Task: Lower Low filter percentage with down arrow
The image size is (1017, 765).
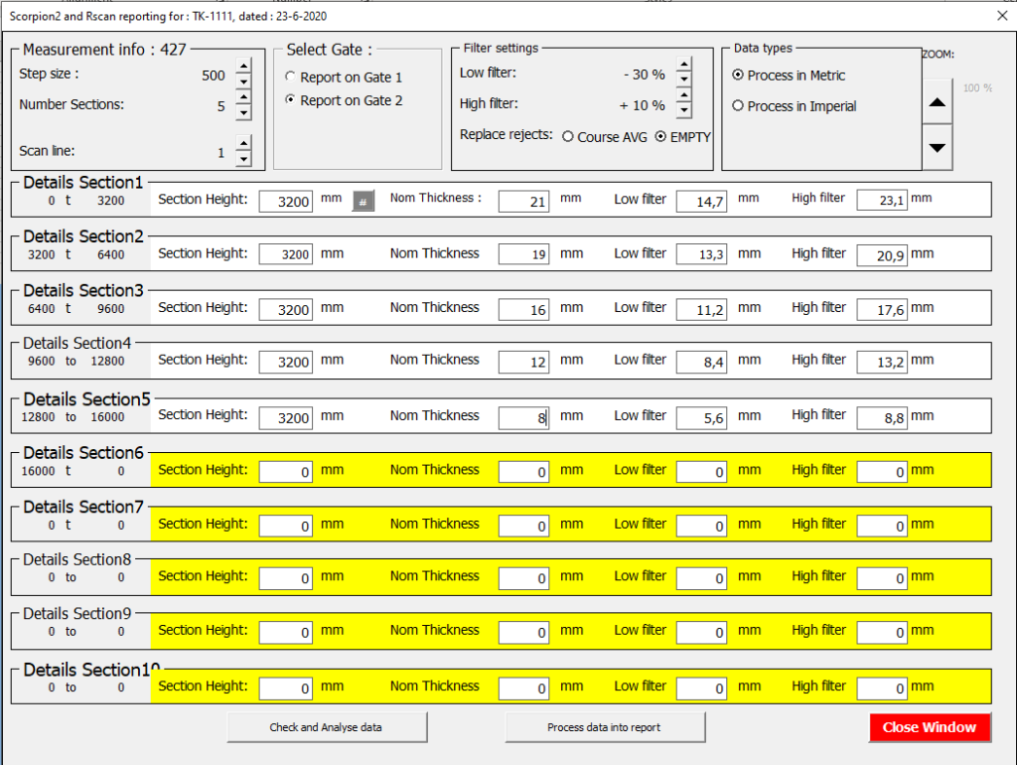Action: tap(683, 79)
